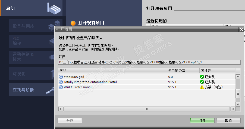Click the disabled 升级 button
This screenshot has height=129, width=245.
pos(70,121)
